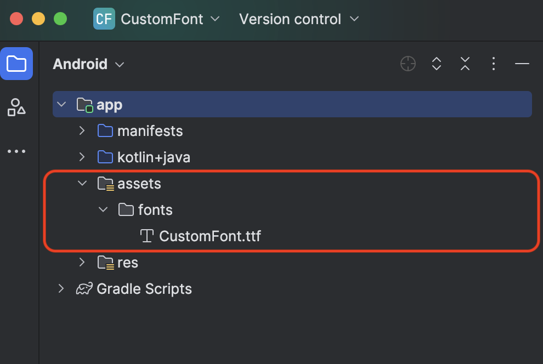Open the project panel vertical dots options
The width and height of the screenshot is (543, 364).
[494, 64]
